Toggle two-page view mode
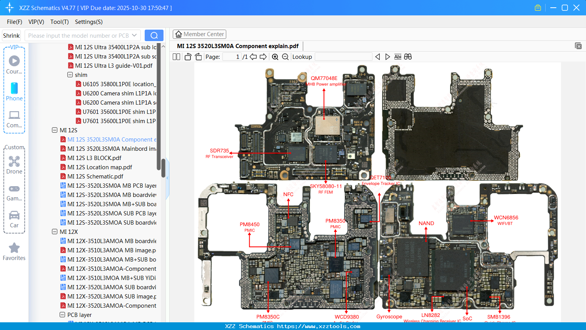This screenshot has height=330, width=586. pos(176,57)
